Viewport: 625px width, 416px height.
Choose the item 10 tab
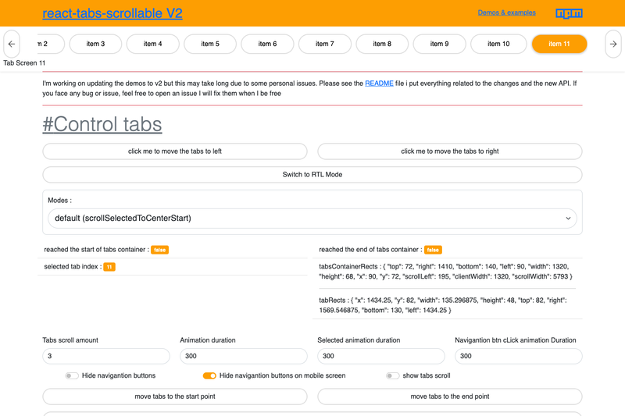tap(498, 44)
